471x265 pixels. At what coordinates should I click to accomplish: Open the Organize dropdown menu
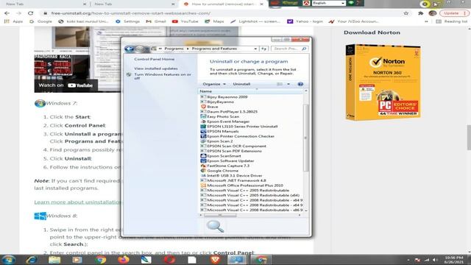tap(214, 84)
